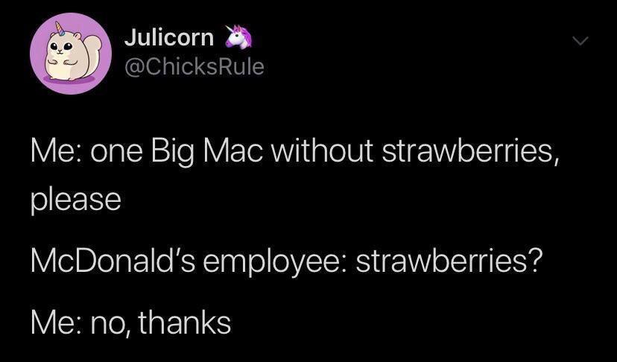This screenshot has height=362, width=617.
Task: Click the Julicorn display name
Action: pyautogui.click(x=169, y=38)
